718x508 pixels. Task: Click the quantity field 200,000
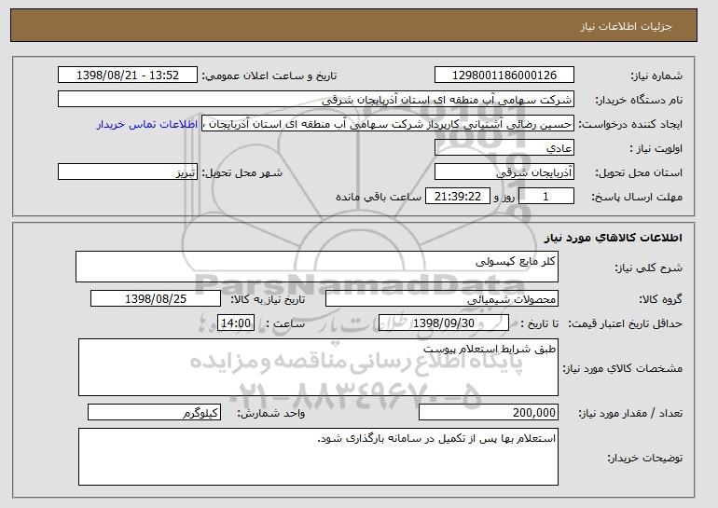[489, 412]
